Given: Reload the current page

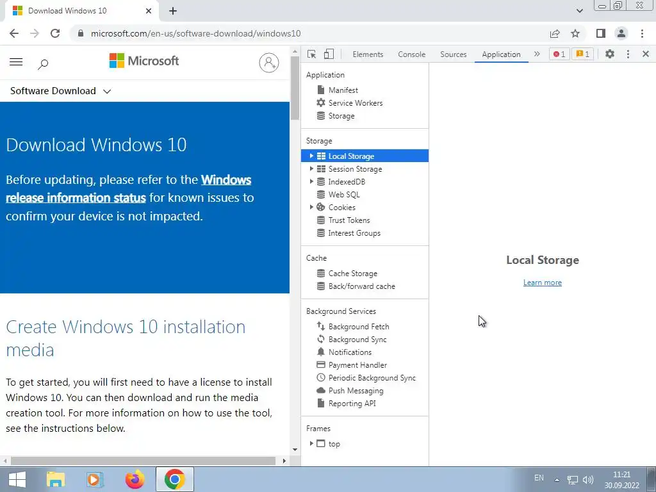Looking at the screenshot, I should click(x=55, y=33).
